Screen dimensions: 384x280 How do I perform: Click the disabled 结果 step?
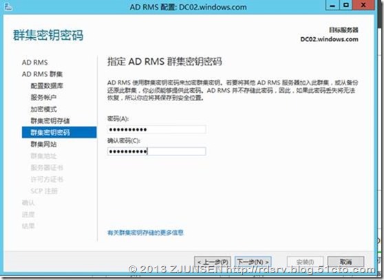tap(28, 226)
